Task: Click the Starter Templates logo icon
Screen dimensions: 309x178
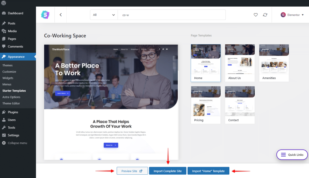Action: click(x=45, y=15)
